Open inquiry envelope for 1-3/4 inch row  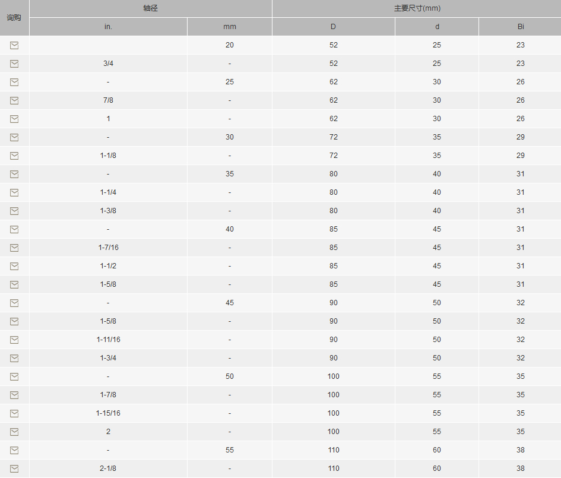pos(14,358)
